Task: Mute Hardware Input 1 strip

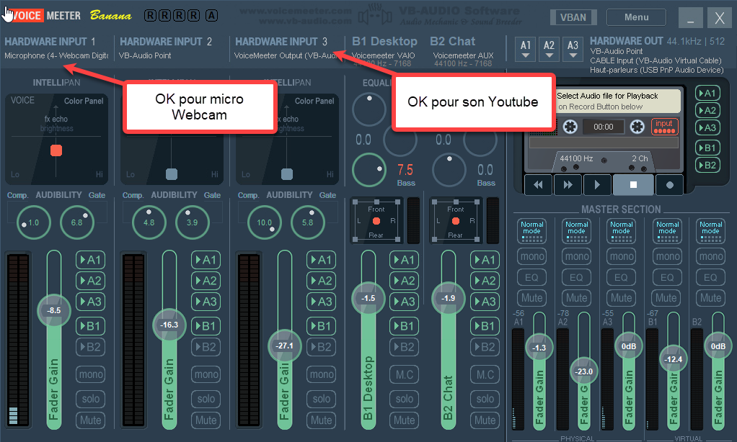Action: (90, 420)
